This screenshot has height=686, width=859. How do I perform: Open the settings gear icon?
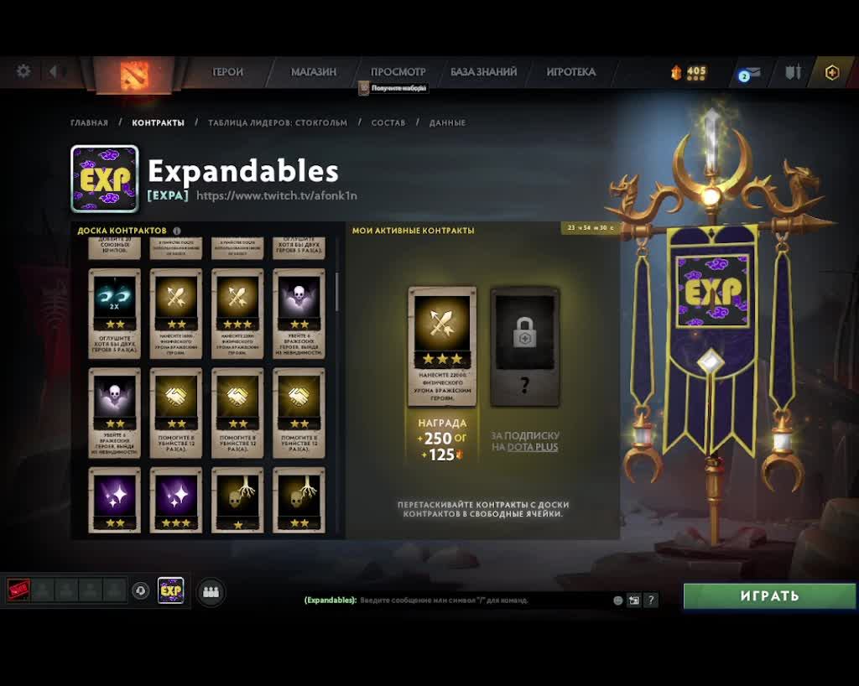[x=23, y=71]
